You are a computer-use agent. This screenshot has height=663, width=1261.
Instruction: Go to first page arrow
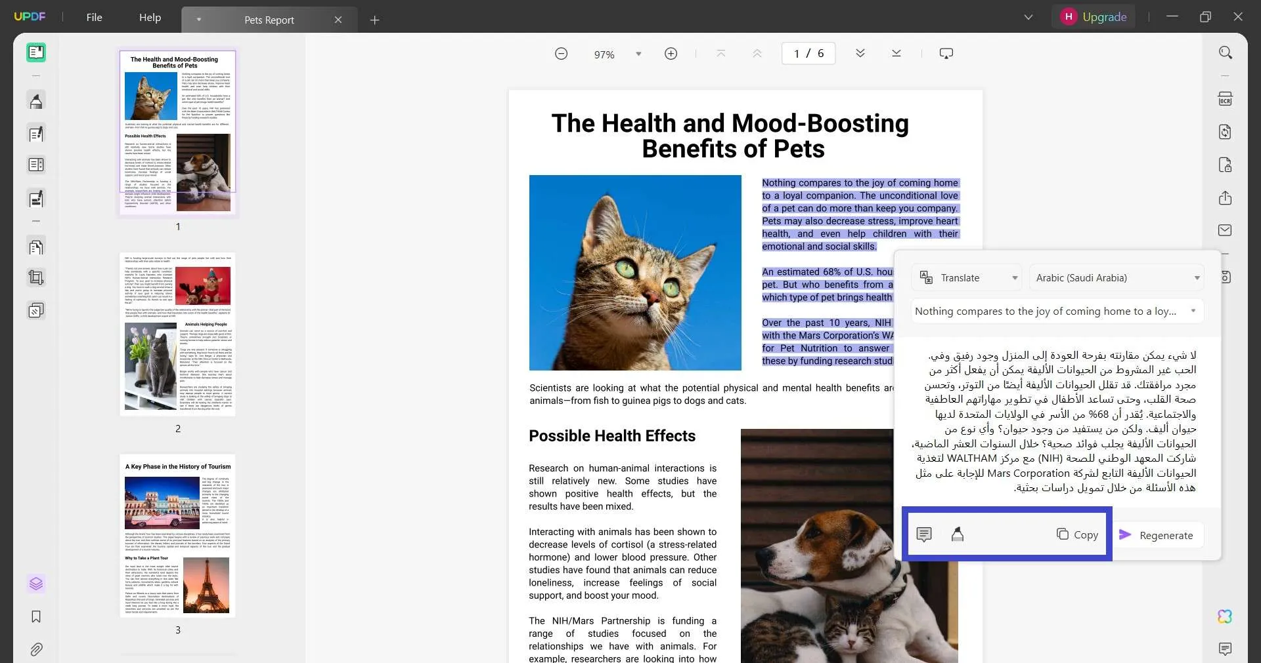pos(721,53)
